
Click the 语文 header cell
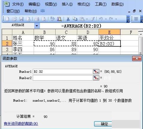click(66, 38)
